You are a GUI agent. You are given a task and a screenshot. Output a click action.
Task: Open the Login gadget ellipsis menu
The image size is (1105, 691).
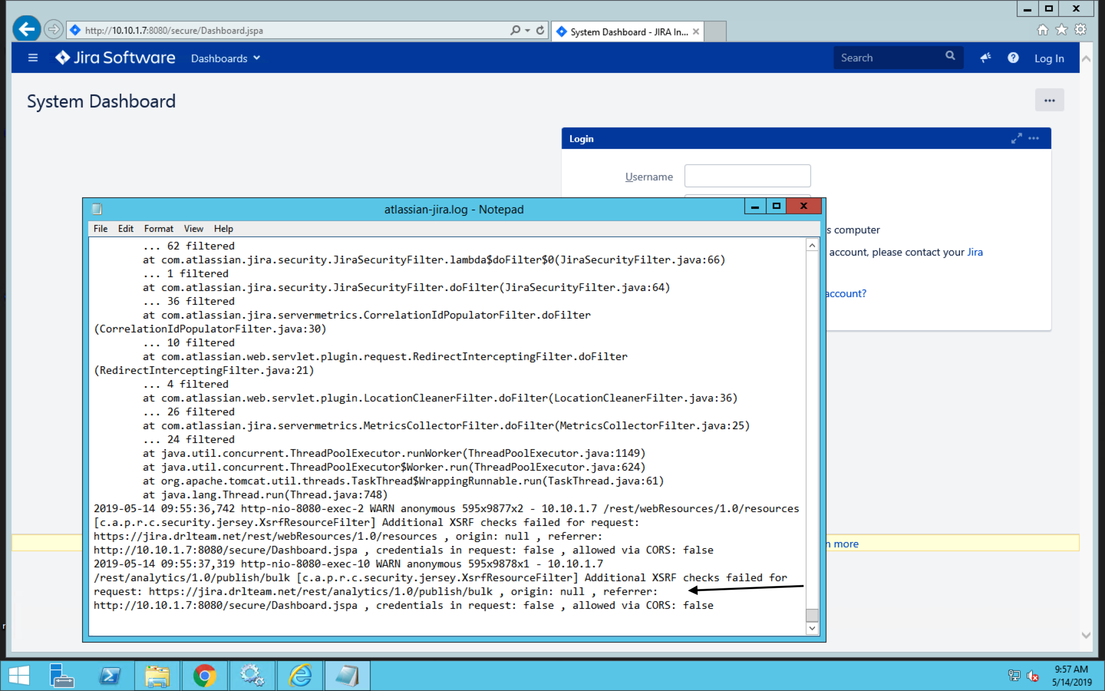pyautogui.click(x=1034, y=139)
